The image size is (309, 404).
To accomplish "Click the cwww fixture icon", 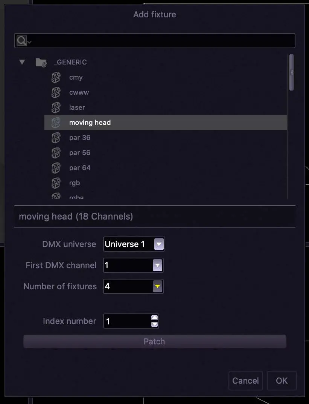I will [56, 92].
